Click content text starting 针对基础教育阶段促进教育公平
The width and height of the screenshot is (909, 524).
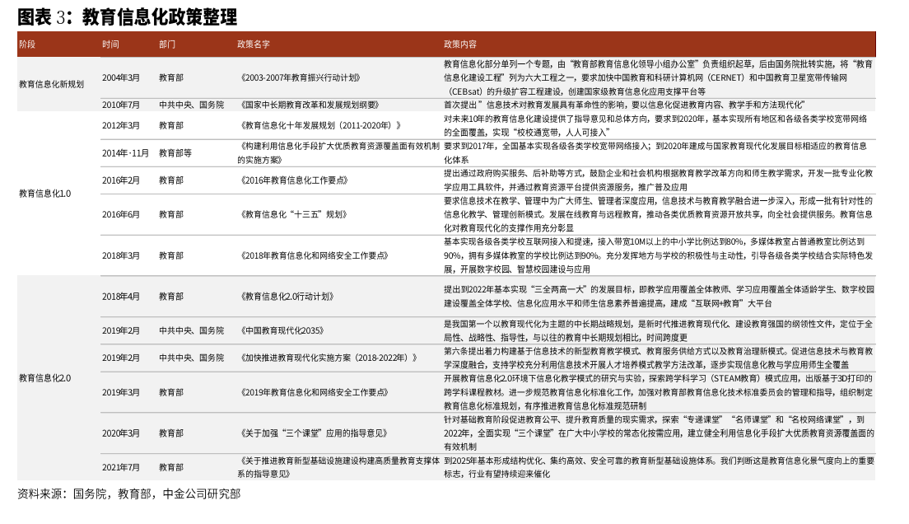[660, 433]
